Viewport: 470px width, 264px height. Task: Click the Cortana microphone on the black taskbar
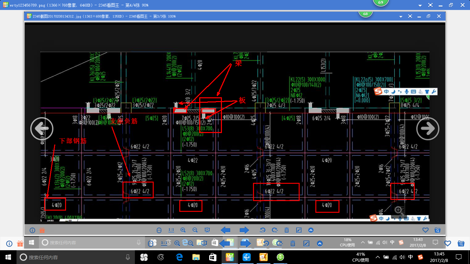pos(128,257)
